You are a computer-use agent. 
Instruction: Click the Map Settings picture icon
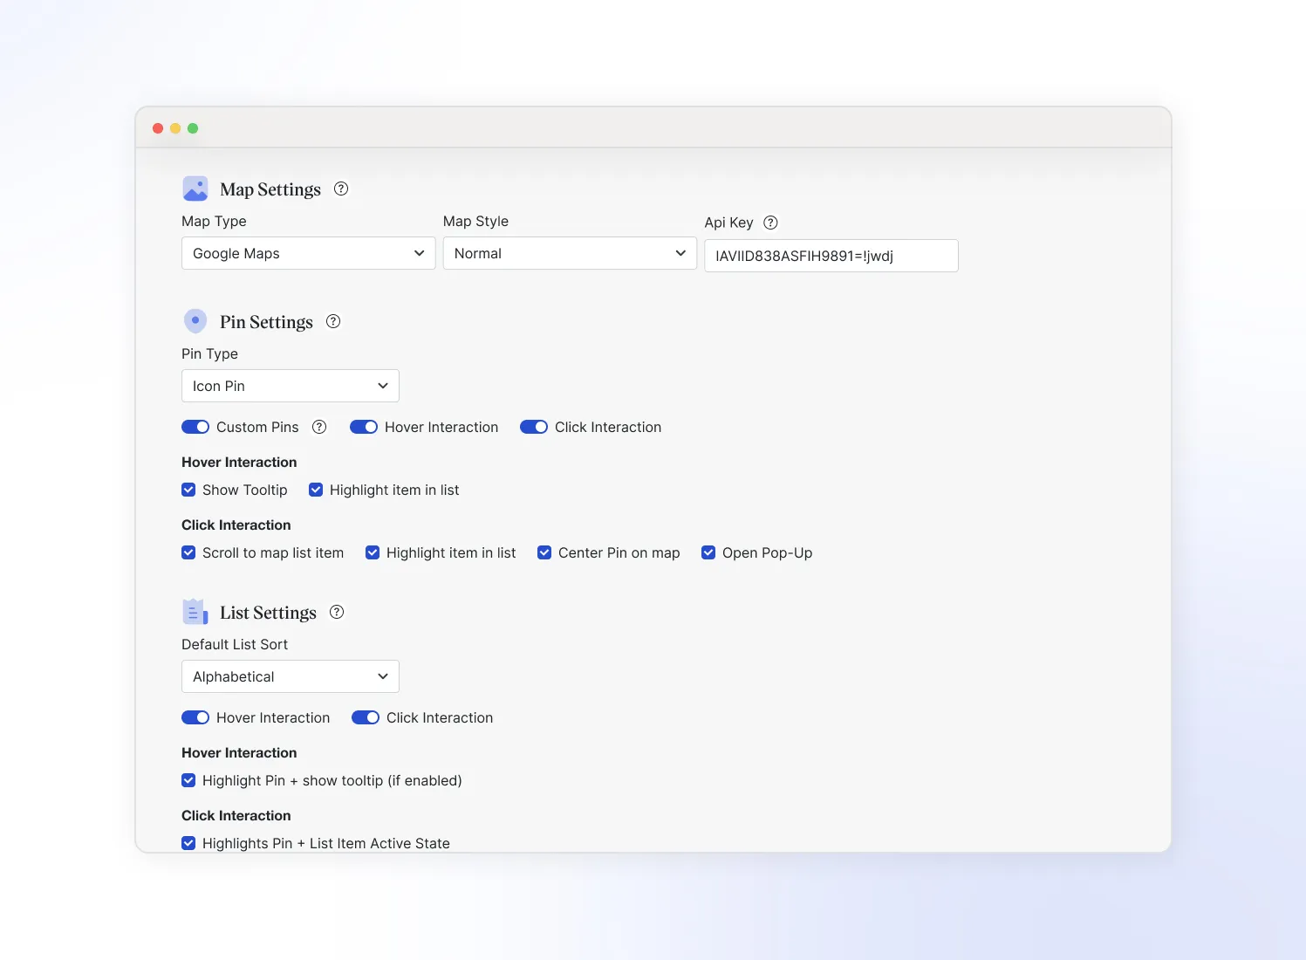pyautogui.click(x=195, y=189)
